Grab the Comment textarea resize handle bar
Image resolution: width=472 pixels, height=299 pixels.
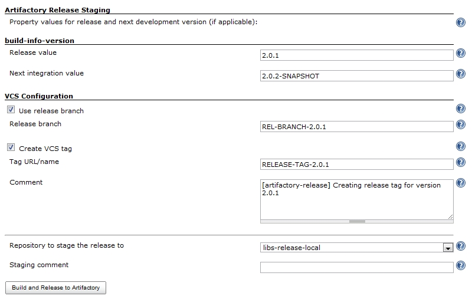[x=357, y=221]
